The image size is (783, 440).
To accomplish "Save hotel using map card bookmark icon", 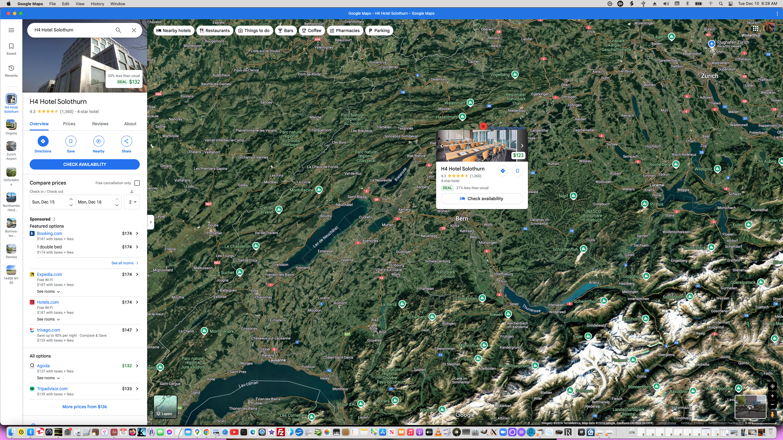I will 518,171.
